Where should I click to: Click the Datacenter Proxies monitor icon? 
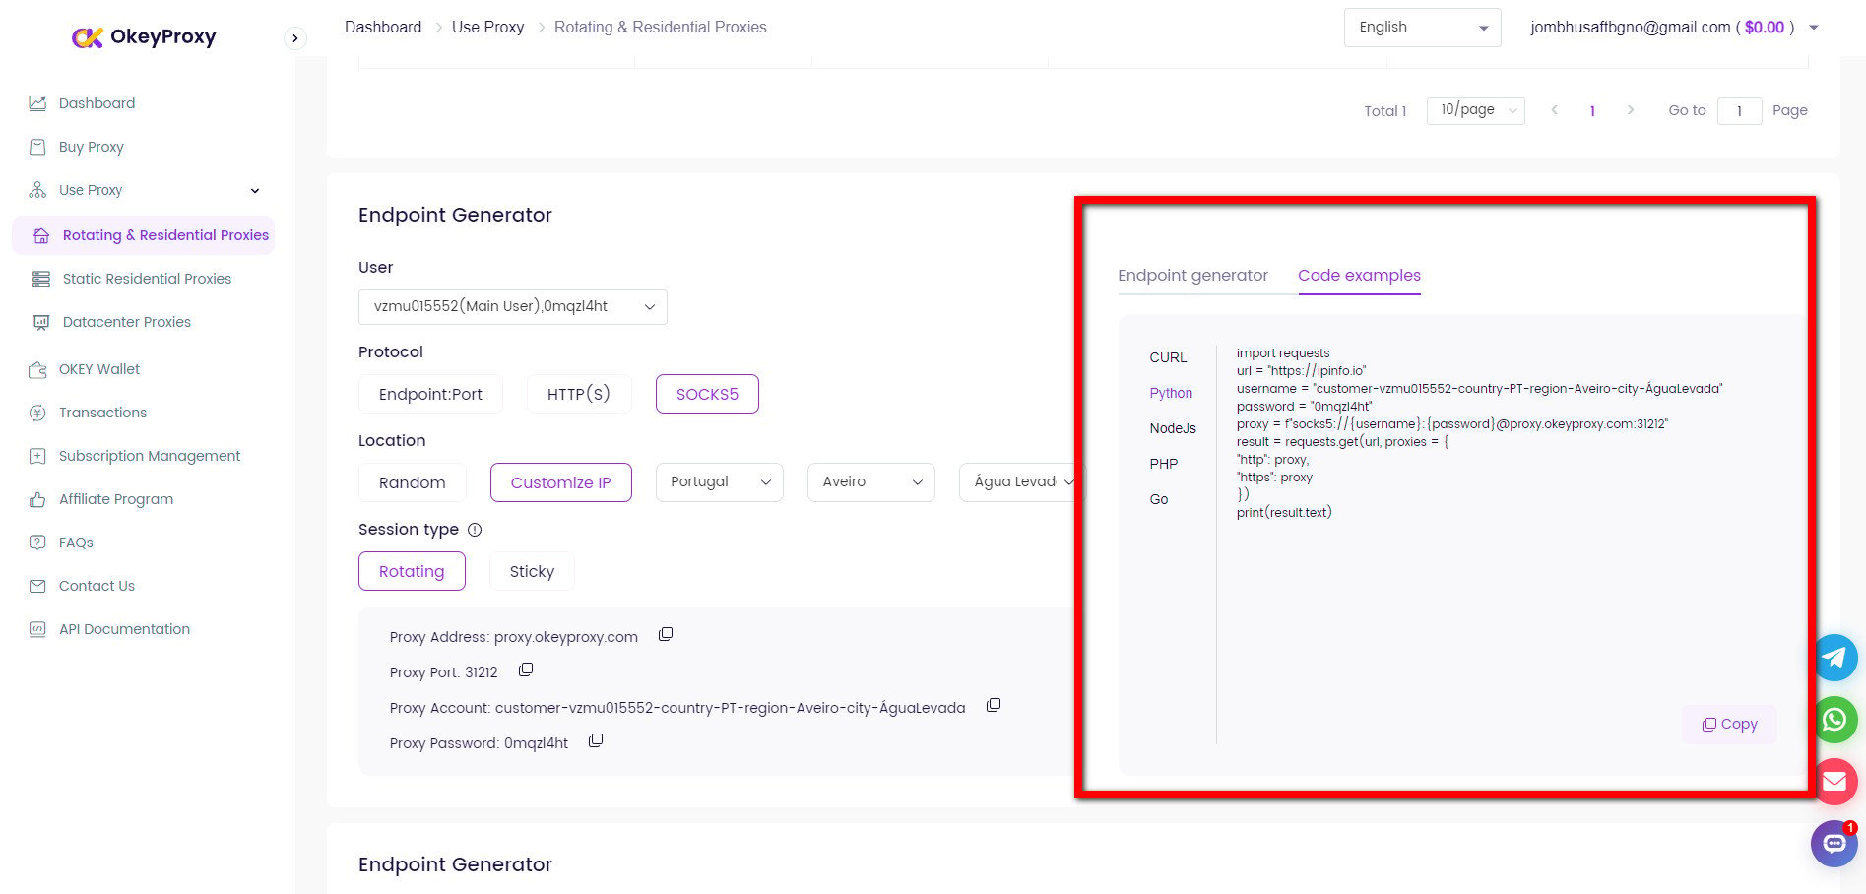click(41, 322)
